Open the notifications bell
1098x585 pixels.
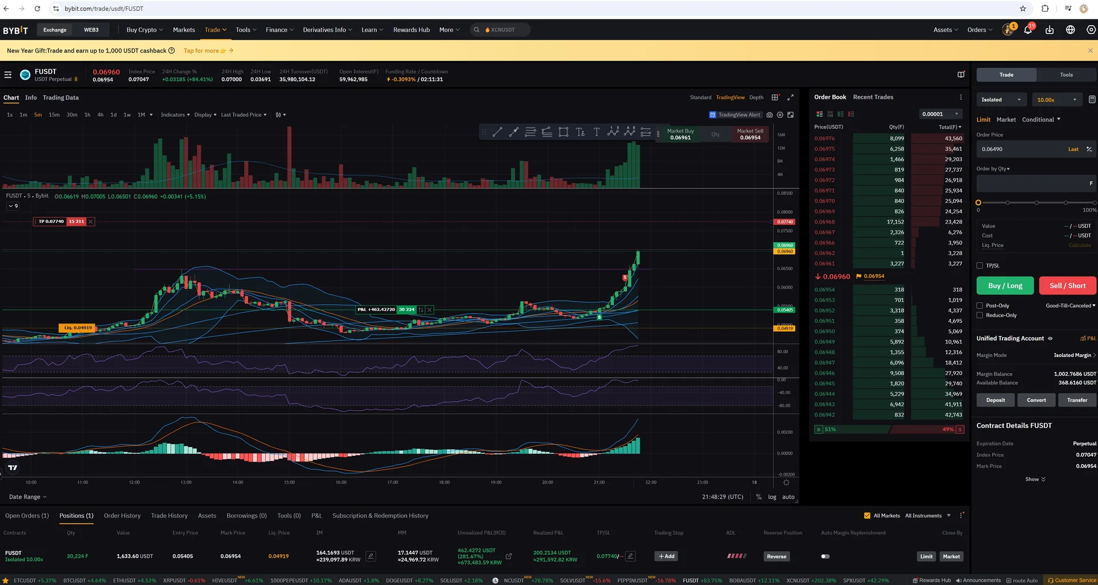(x=1028, y=30)
